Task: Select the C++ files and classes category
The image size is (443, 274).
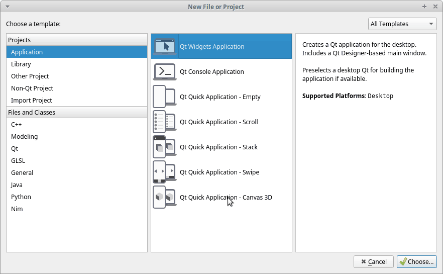Action: coord(77,124)
